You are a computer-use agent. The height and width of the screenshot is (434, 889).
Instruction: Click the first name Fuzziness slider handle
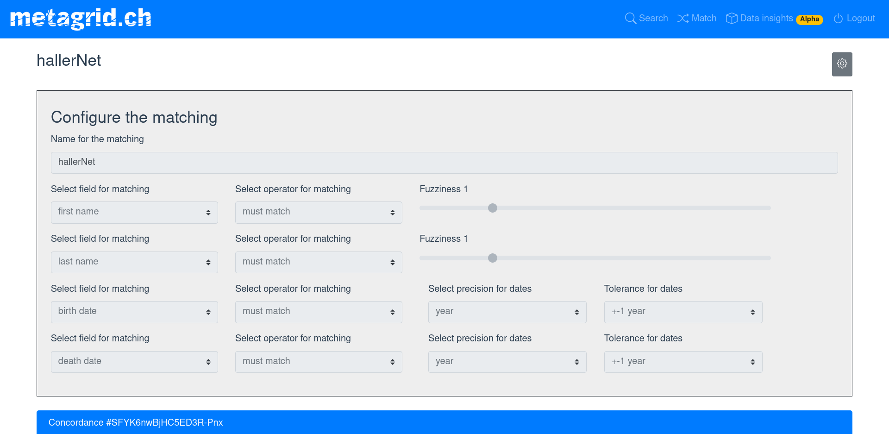tap(493, 208)
